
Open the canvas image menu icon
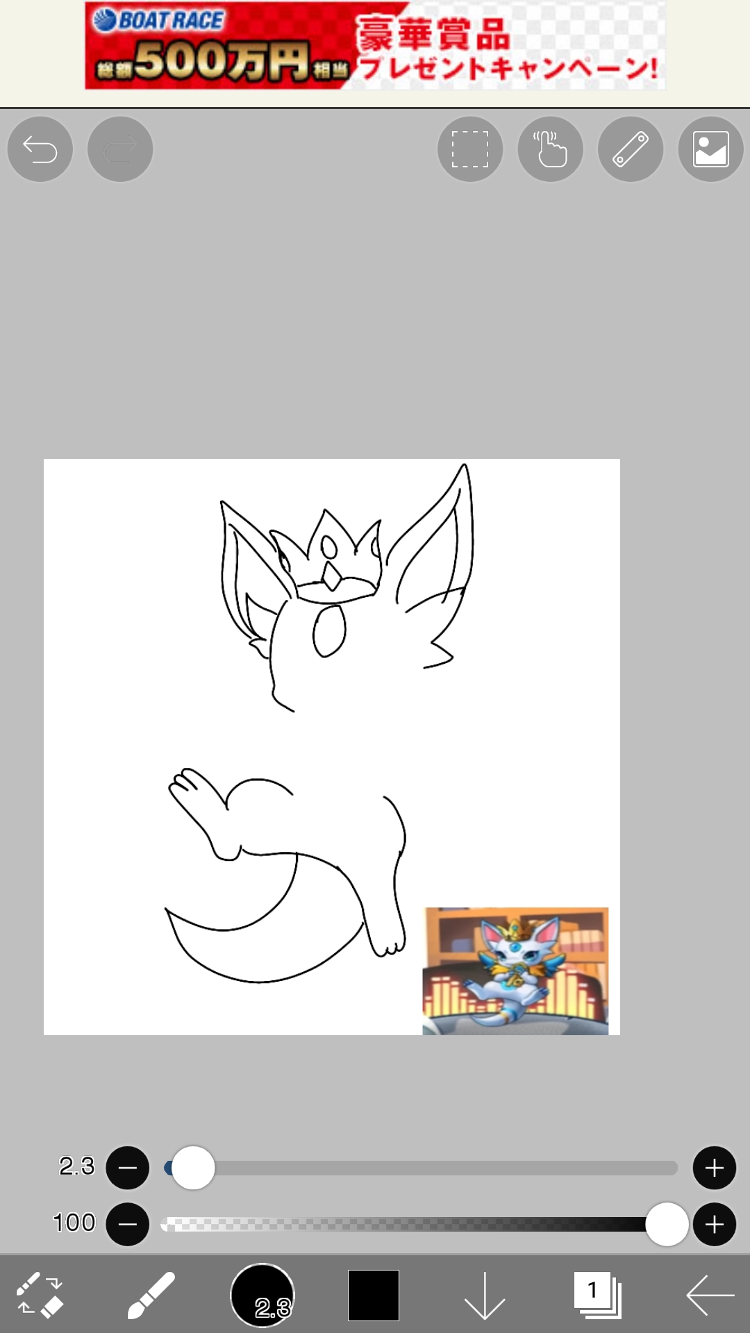pyautogui.click(x=710, y=149)
